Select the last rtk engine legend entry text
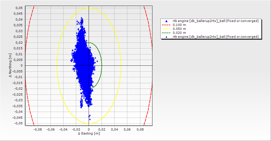This screenshot has height=141, width=271. point(216,37)
